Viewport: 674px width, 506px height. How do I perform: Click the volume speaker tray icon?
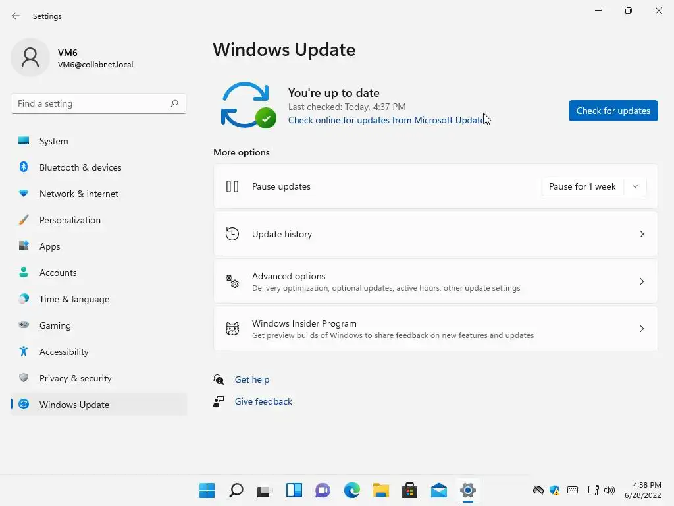pos(609,490)
